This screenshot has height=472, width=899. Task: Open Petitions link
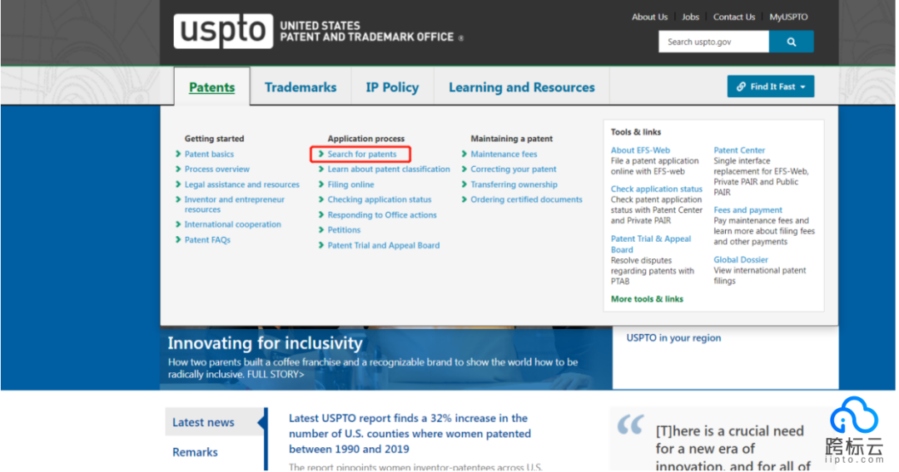(x=344, y=229)
